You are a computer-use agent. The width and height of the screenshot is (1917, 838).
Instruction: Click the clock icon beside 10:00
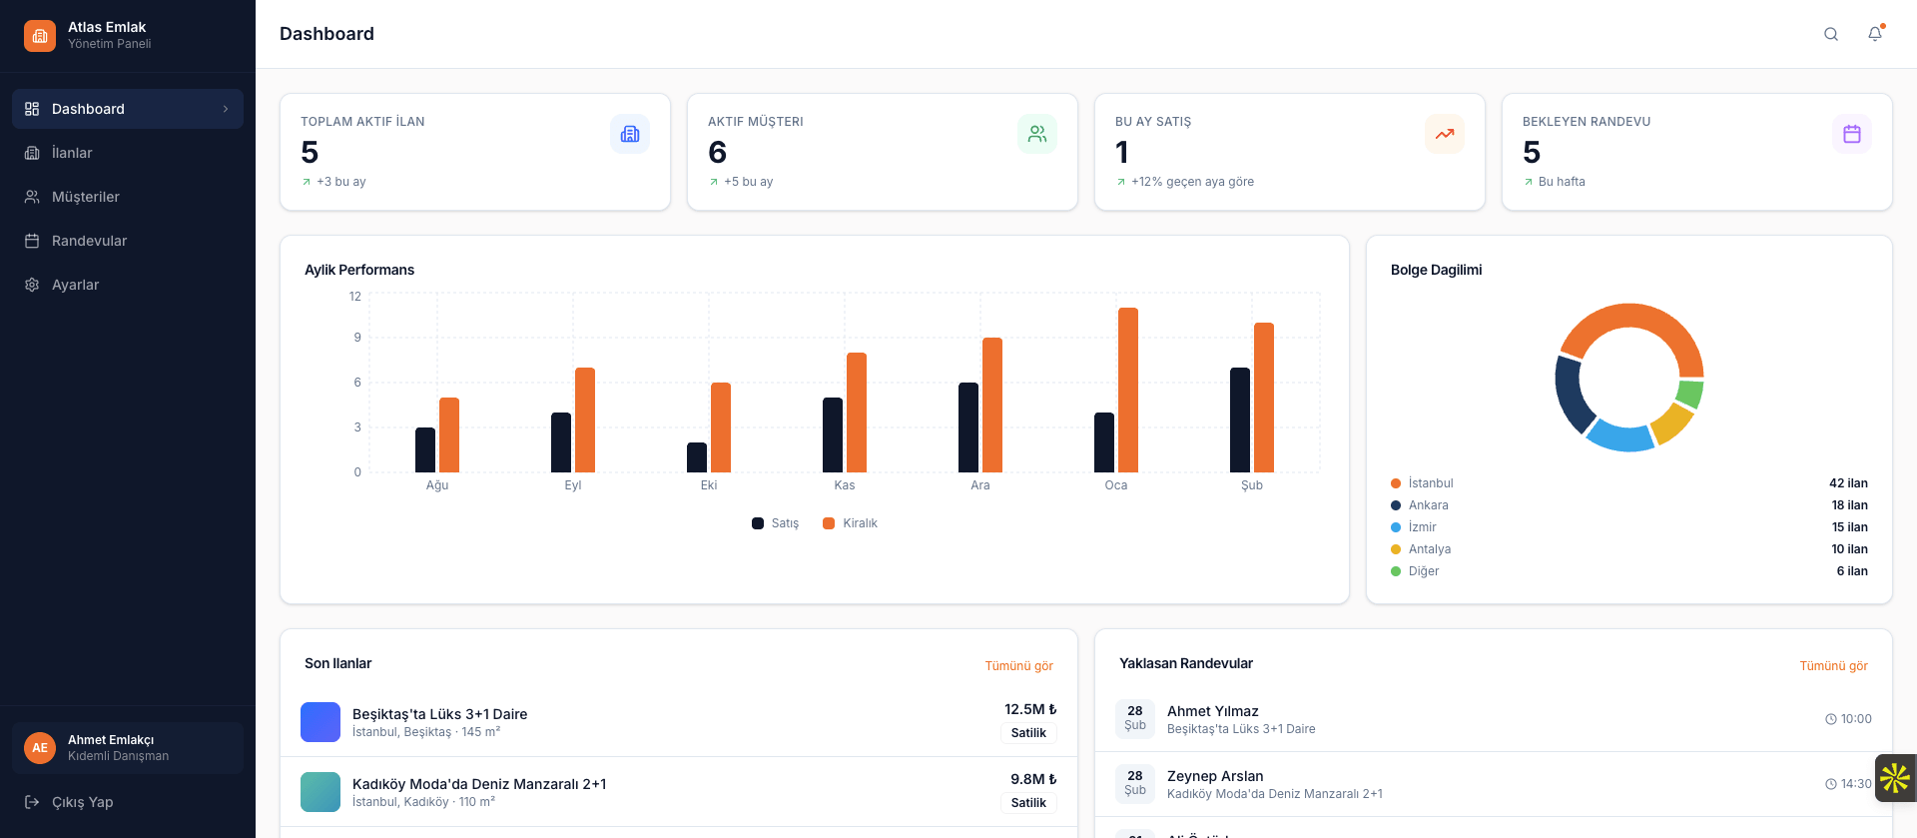click(x=1831, y=719)
